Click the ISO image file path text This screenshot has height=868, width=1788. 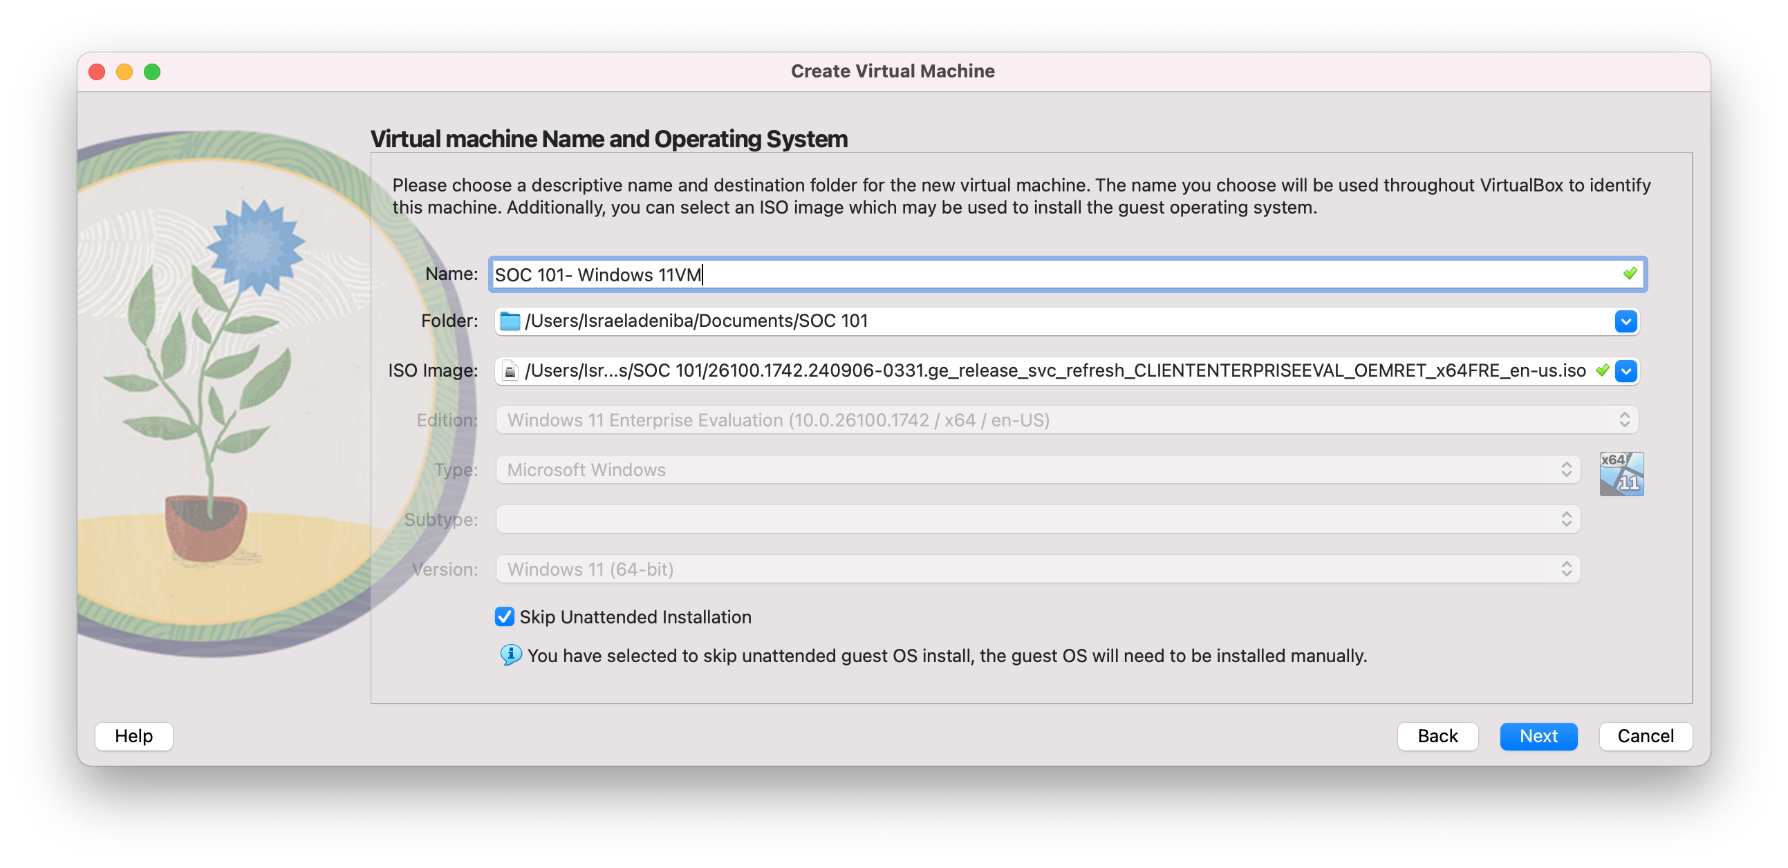point(1055,371)
